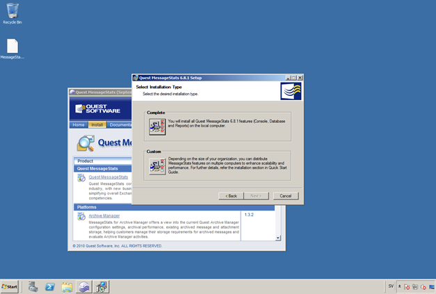The height and width of the screenshot is (294, 436).
Task: Open Windows Explorer from taskbar
Action: point(67,287)
